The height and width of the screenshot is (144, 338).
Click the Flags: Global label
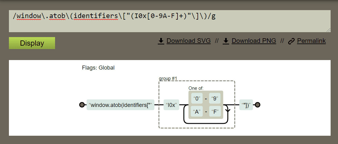point(98,68)
